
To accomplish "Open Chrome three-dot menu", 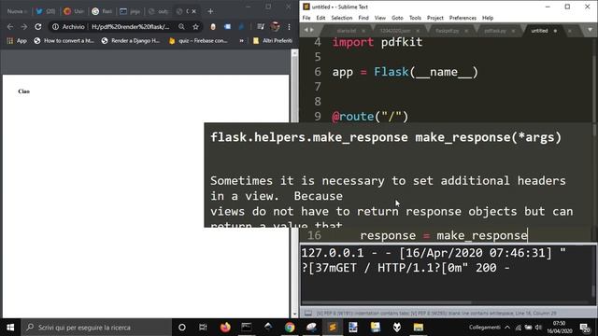I will click(289, 27).
